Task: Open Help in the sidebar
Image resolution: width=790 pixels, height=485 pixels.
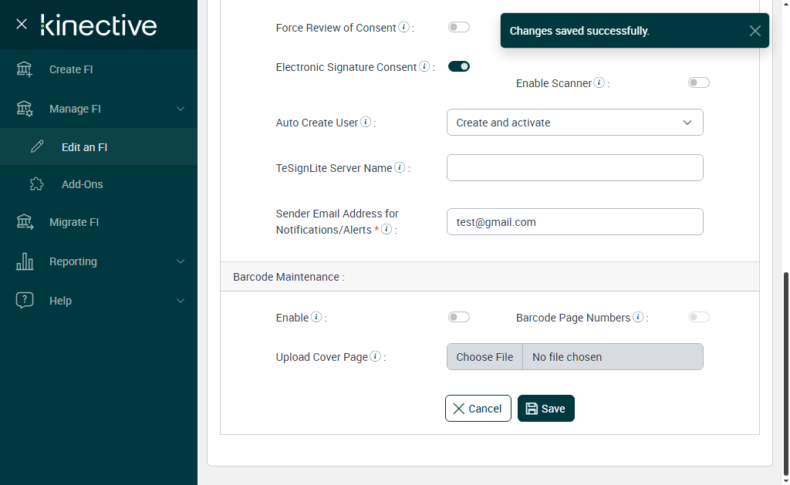Action: click(x=99, y=301)
